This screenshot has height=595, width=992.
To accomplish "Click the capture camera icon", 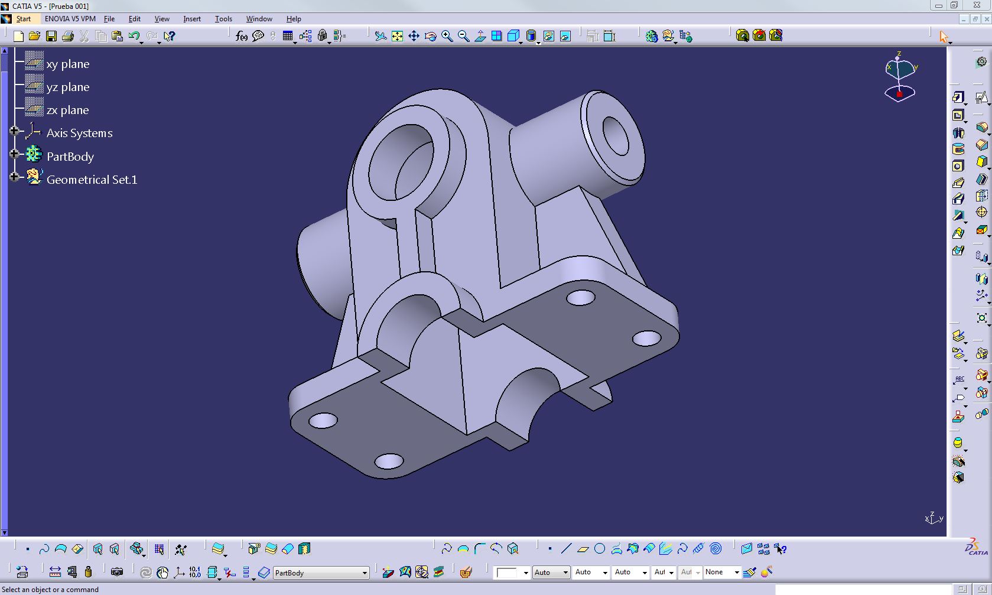I will 117,571.
